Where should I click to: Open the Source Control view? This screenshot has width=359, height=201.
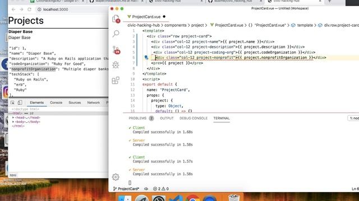[x=116, y=50]
